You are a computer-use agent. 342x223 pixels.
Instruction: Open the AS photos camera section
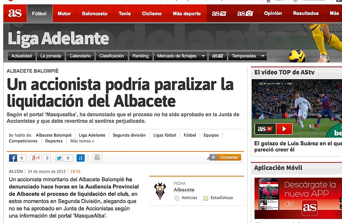[x=245, y=13]
